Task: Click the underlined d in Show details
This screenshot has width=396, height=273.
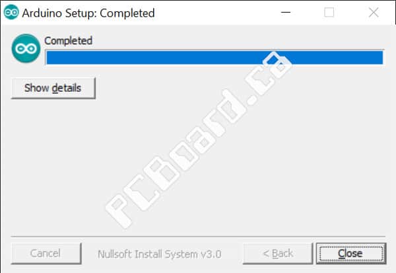Action: pyautogui.click(x=55, y=89)
